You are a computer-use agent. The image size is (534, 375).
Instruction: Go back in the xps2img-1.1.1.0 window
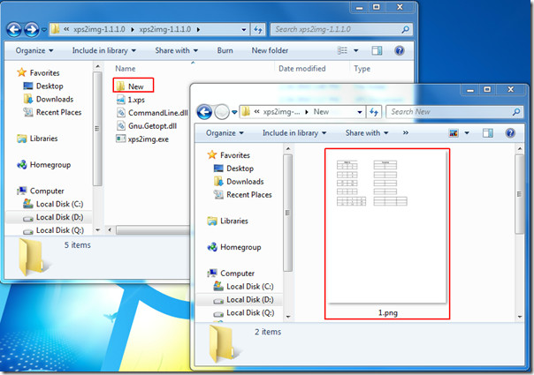coord(14,30)
